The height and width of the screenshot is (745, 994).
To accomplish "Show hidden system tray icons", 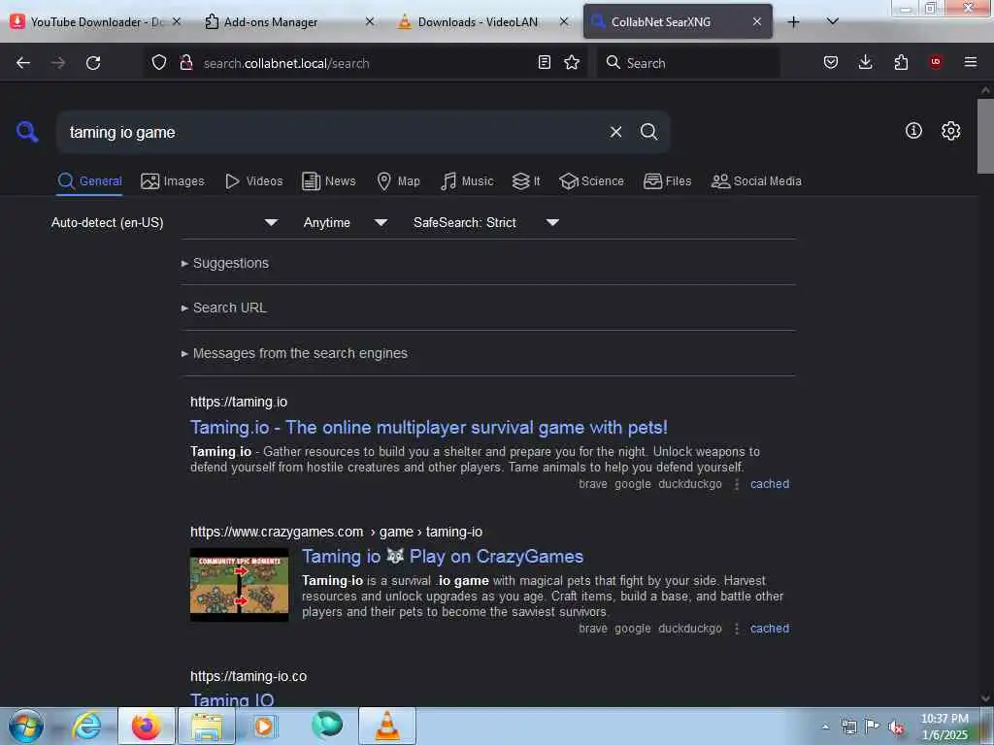I will pyautogui.click(x=825, y=727).
